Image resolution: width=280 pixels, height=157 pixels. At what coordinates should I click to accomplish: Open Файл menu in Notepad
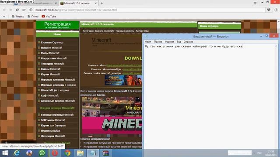tap(148, 42)
